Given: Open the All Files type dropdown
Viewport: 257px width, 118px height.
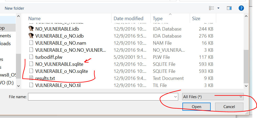Looking at the screenshot, I should coord(213,97).
